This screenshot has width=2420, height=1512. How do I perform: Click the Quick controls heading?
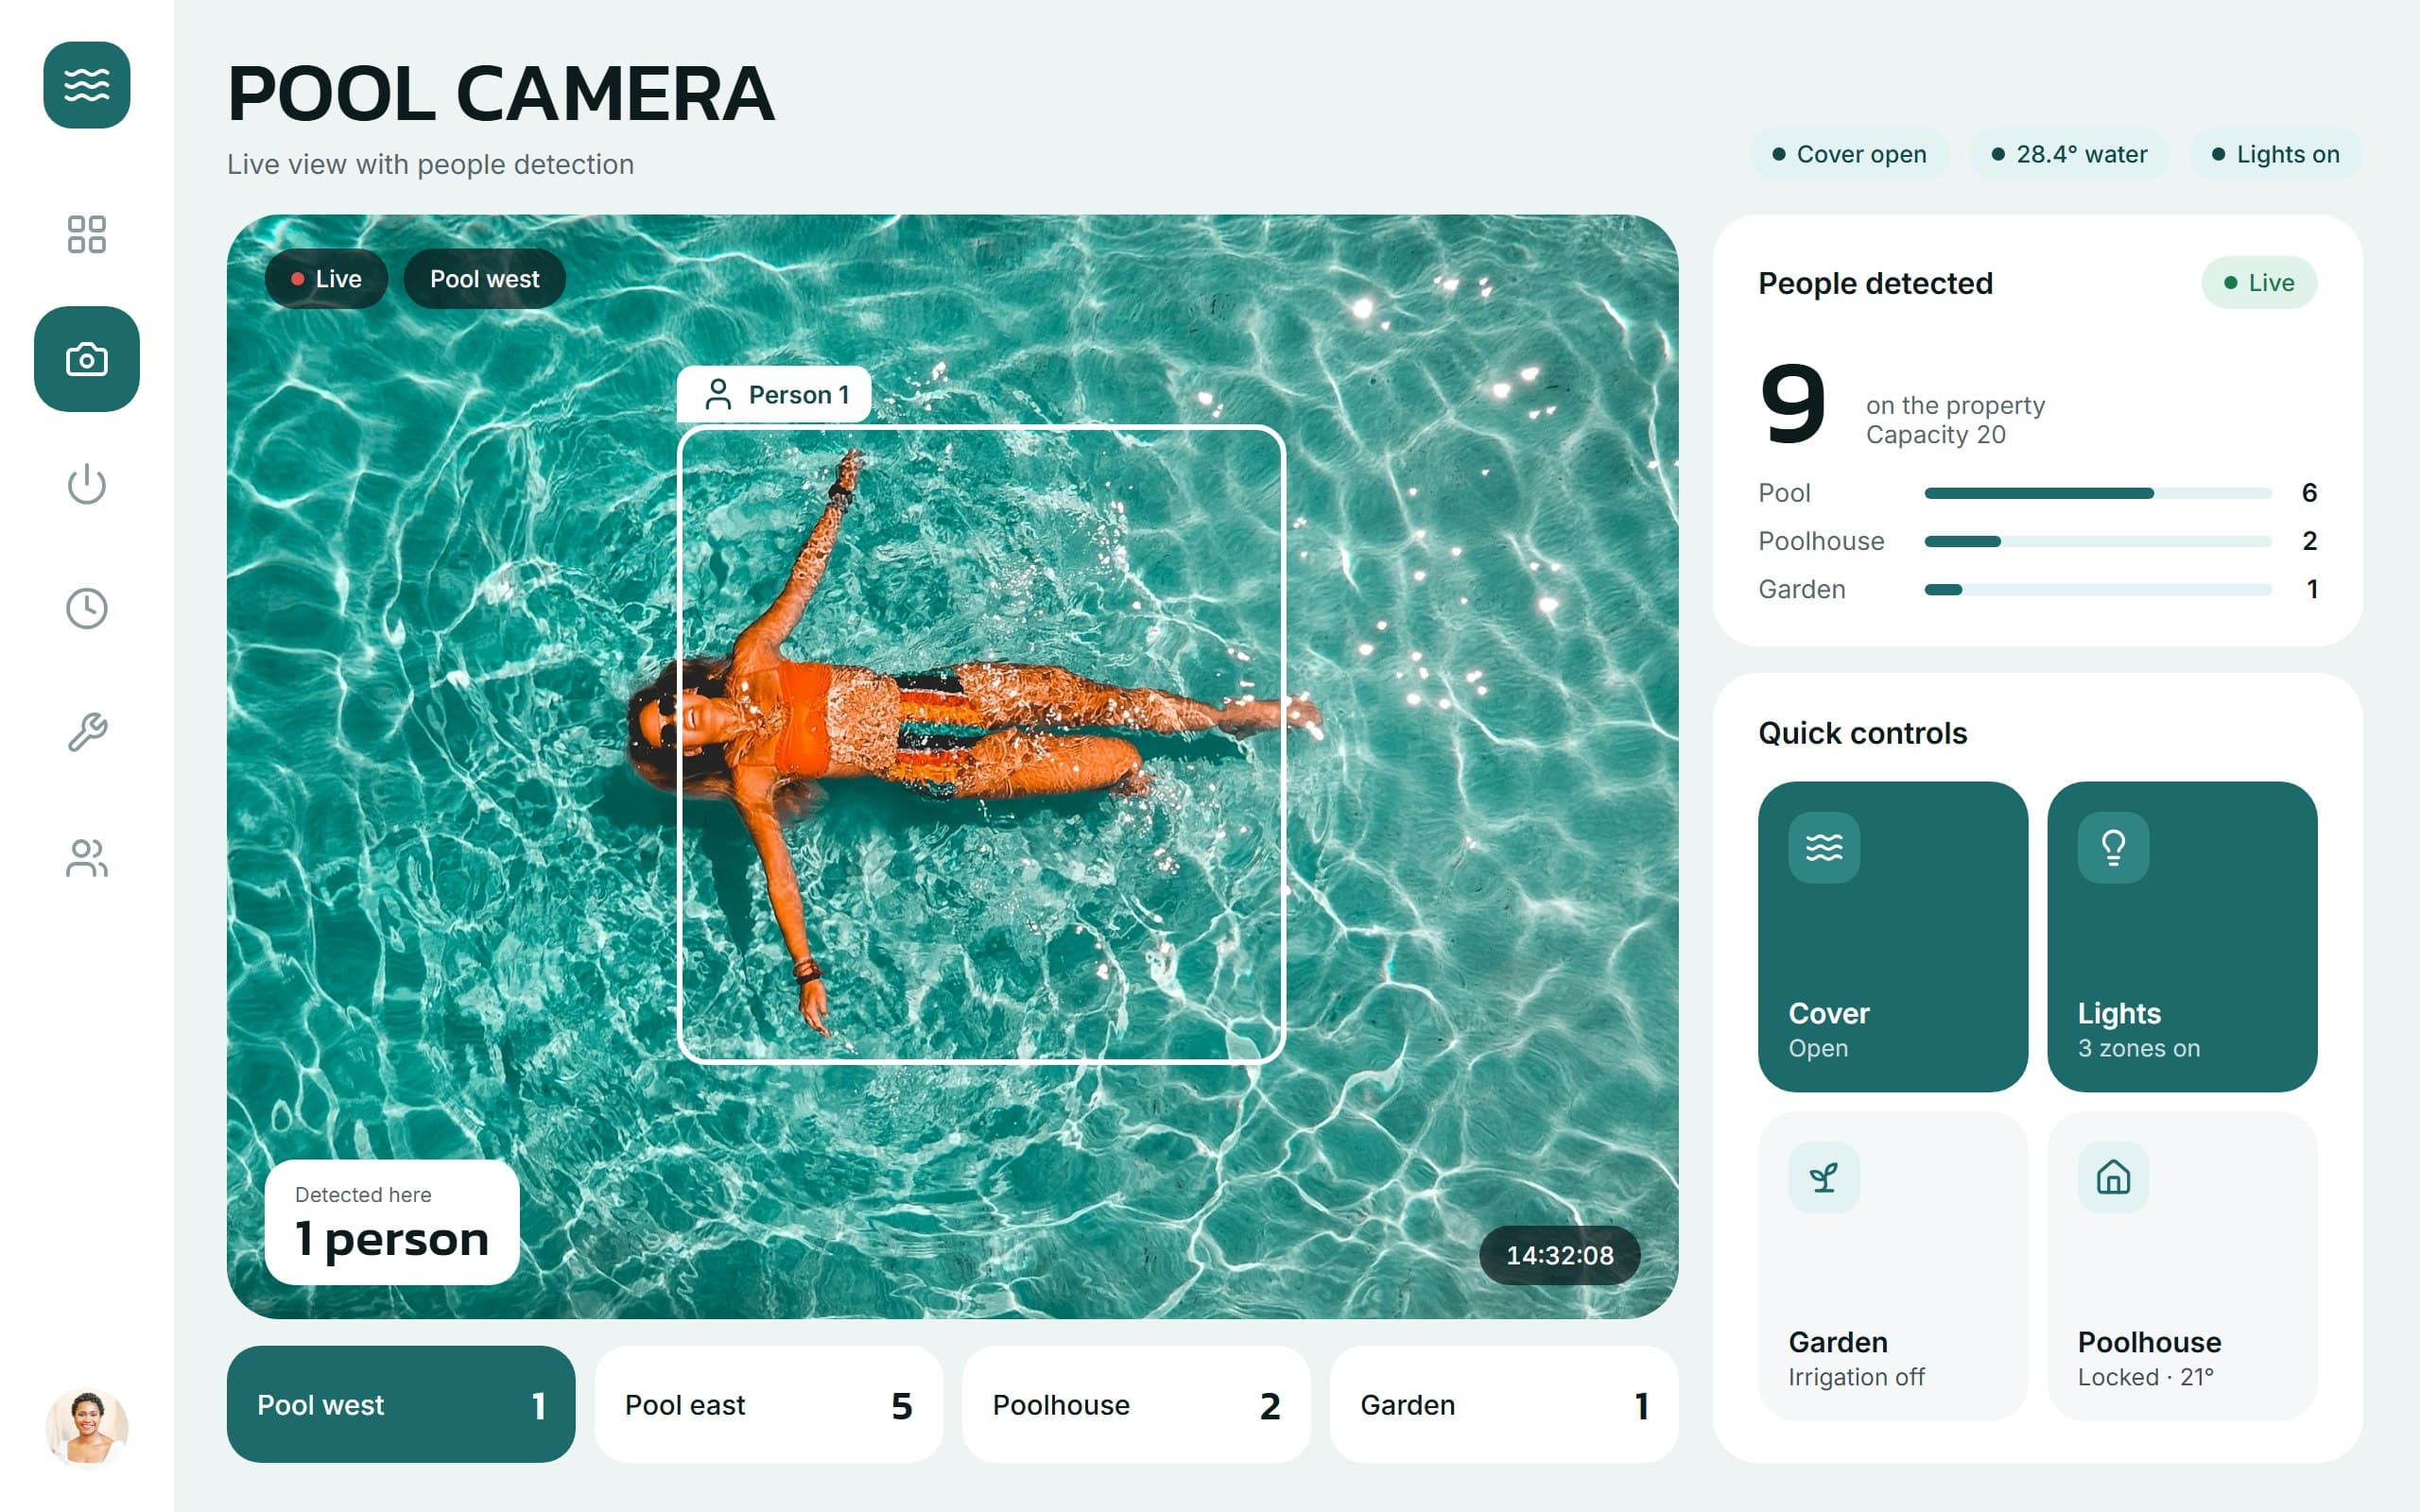[x=1862, y=733]
